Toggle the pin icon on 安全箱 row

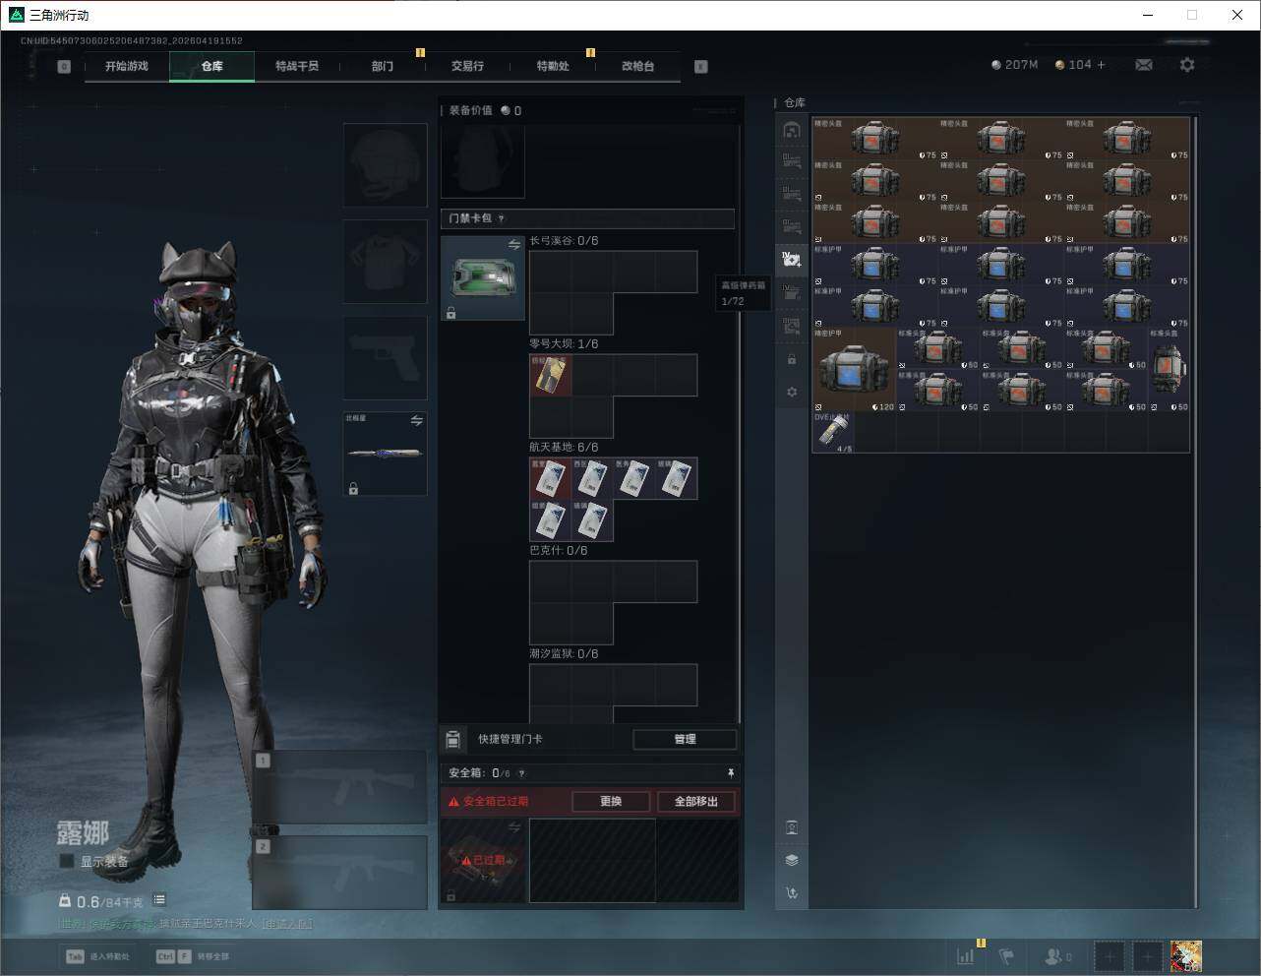pyautogui.click(x=730, y=773)
